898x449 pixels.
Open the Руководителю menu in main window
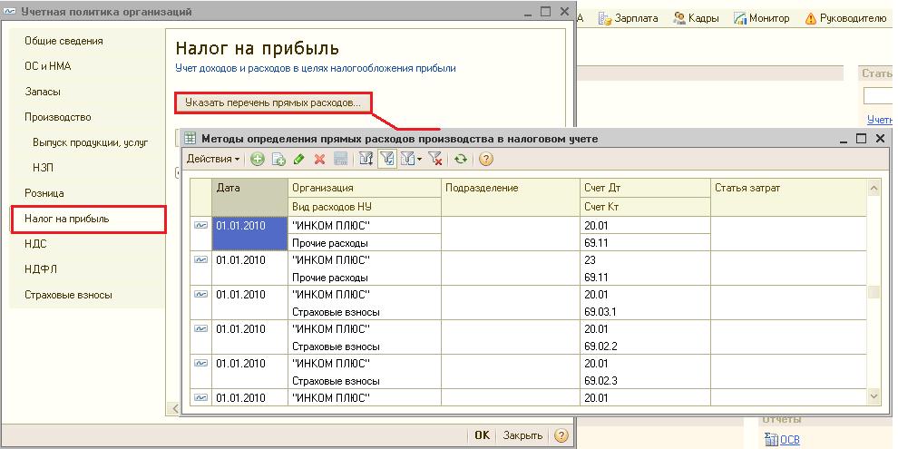tap(845, 18)
